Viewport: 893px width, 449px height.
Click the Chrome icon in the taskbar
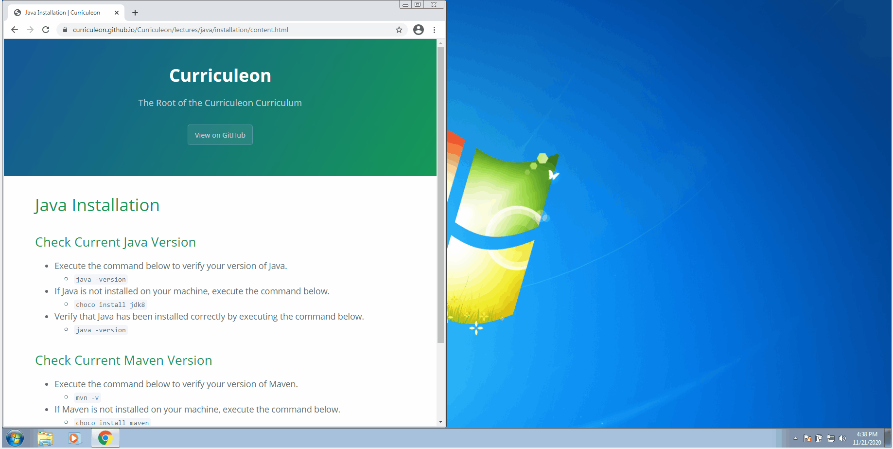105,438
